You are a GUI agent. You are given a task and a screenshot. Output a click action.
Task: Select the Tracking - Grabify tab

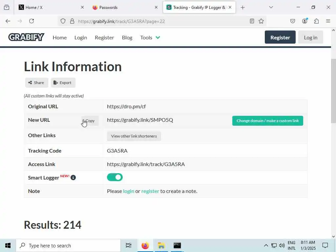point(199,7)
